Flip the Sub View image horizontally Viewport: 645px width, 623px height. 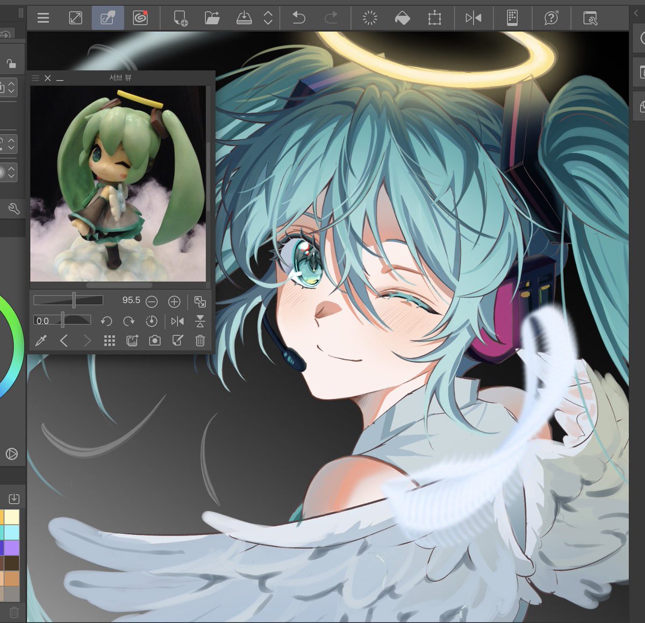coord(177,321)
